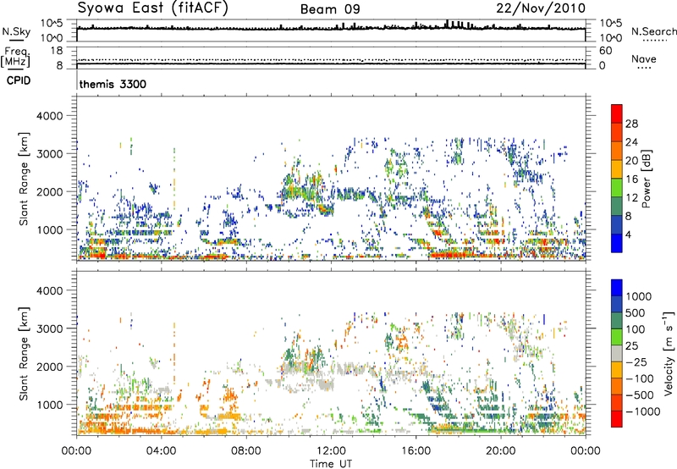The image size is (677, 469).
Task: Select the "4" power colorbar label
Action: 628,234
